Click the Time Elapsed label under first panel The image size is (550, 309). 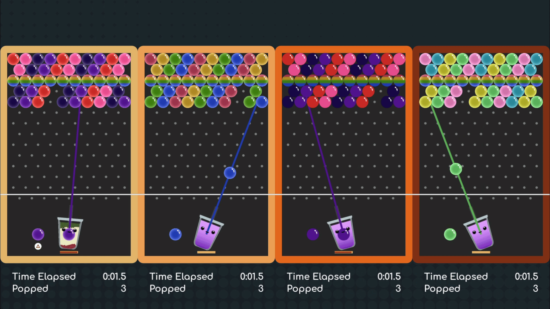pos(44,276)
